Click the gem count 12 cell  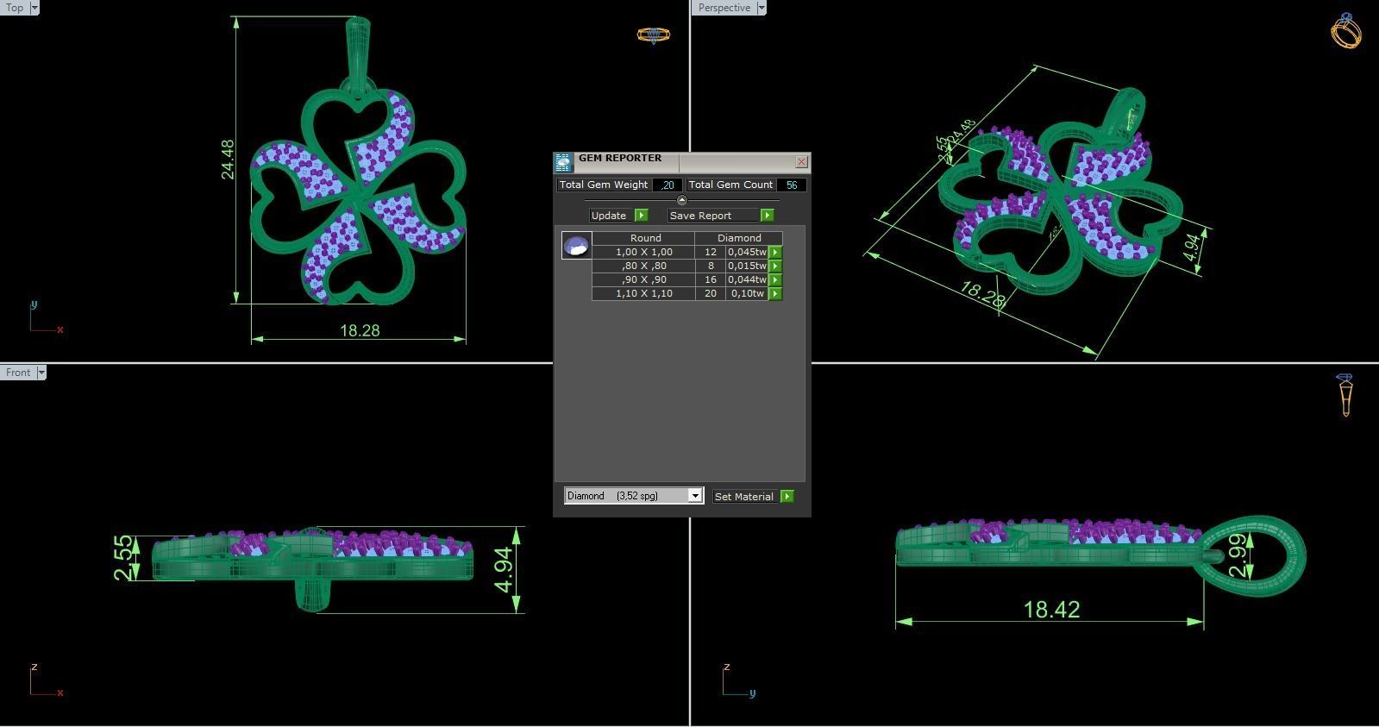(x=711, y=253)
